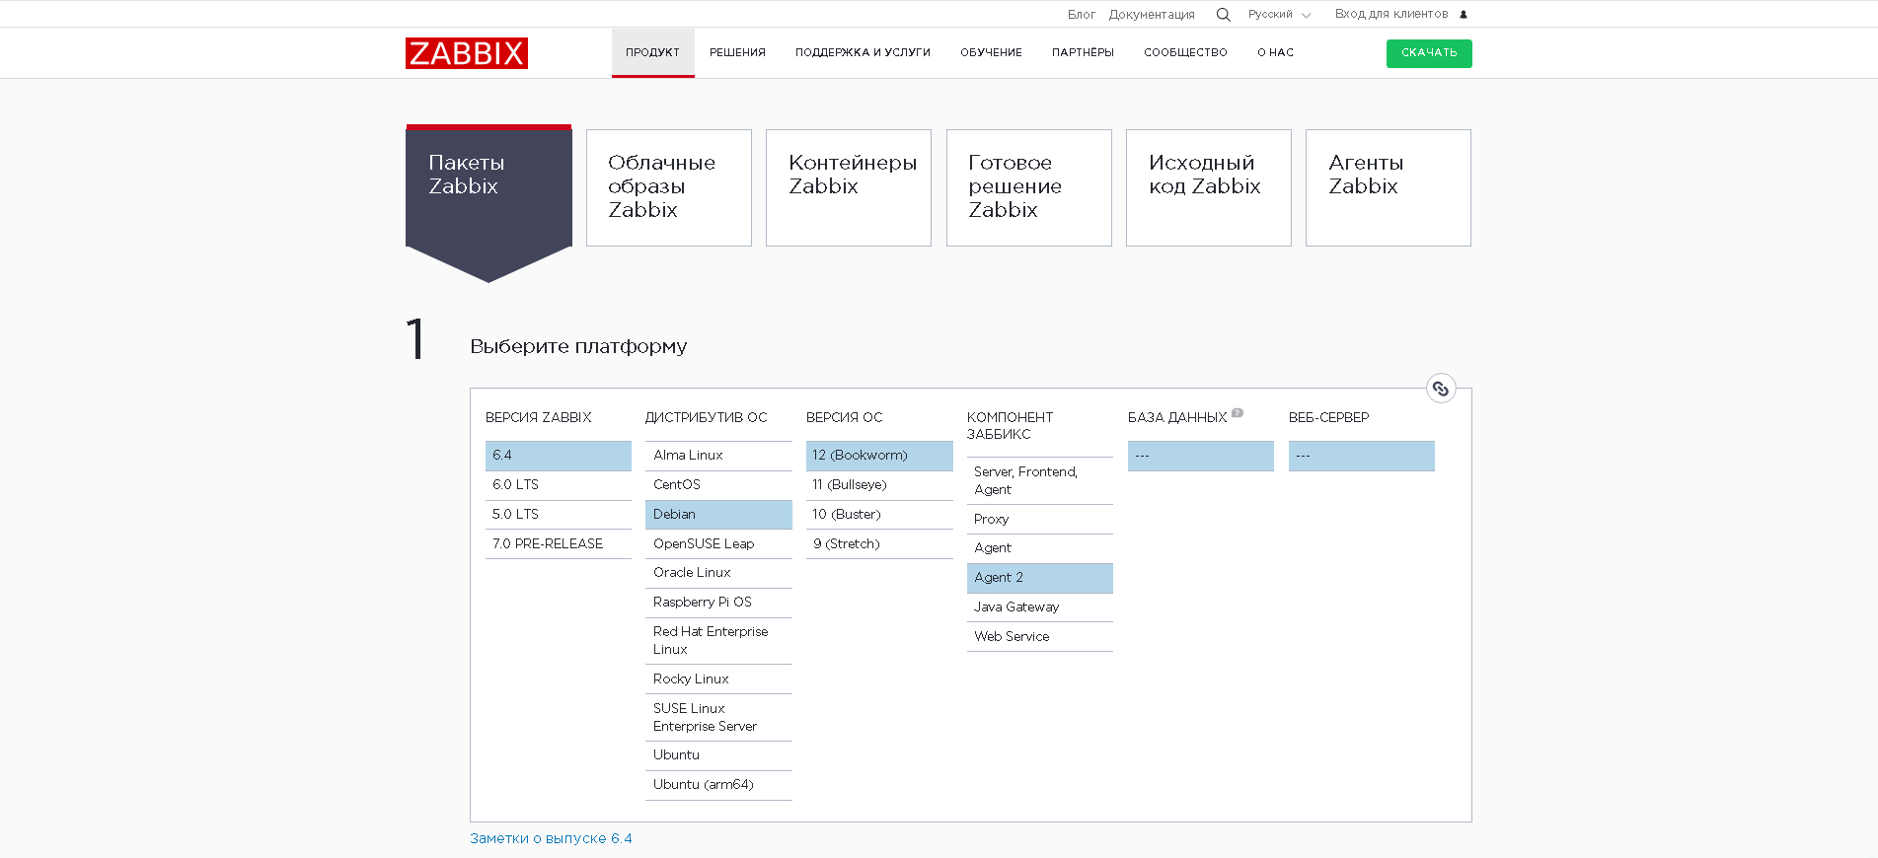Select Ubuntu distribution

718,755
